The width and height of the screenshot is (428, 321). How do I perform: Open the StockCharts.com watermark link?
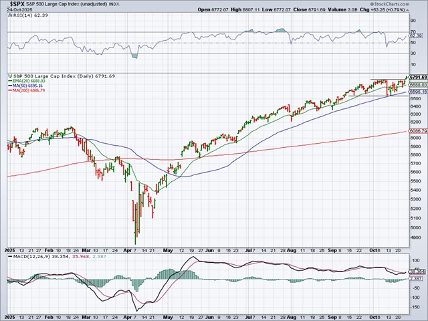pos(389,4)
